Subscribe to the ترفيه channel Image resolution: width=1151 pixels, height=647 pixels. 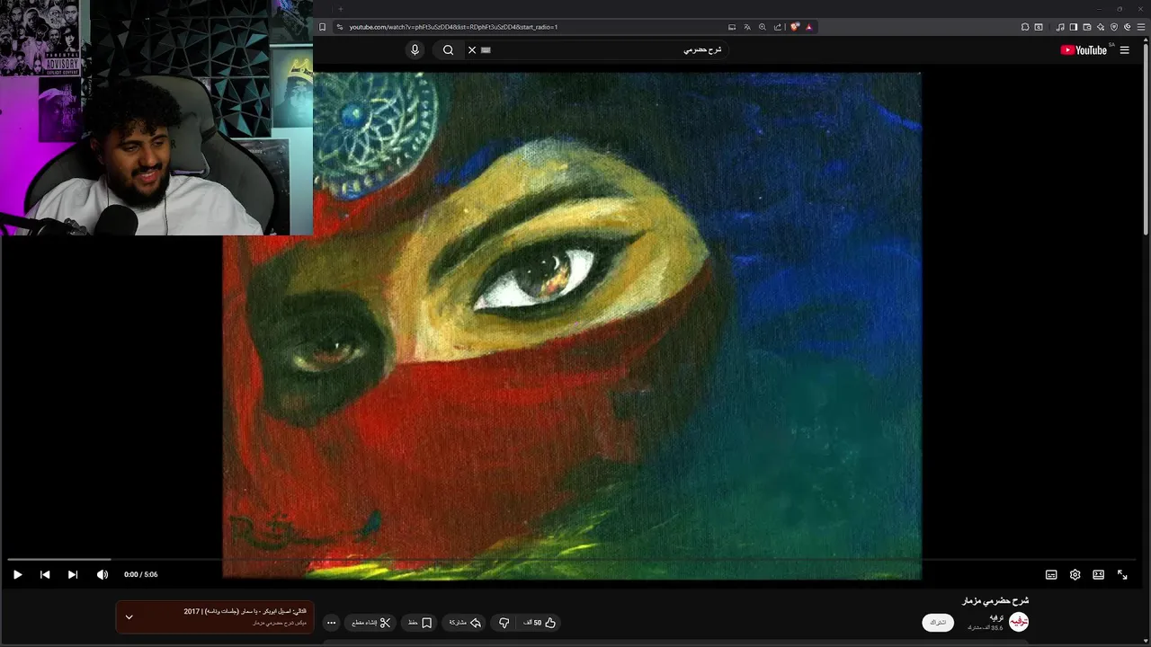pos(938,623)
